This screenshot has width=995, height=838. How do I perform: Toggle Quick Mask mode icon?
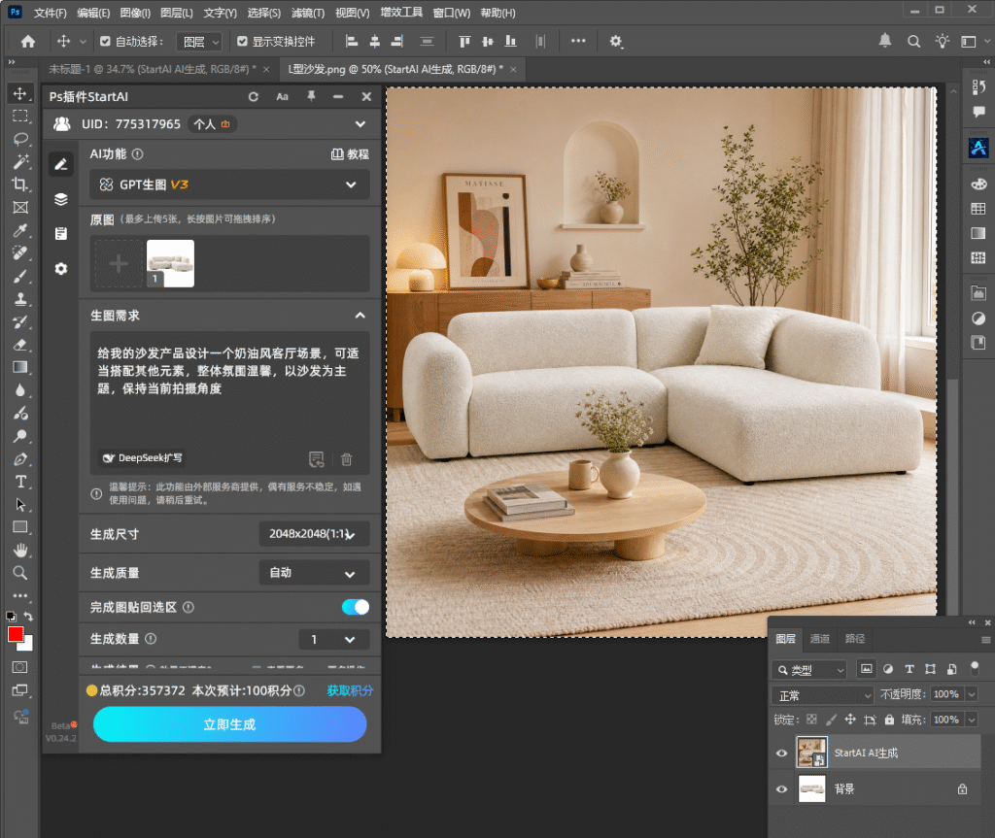[x=20, y=667]
